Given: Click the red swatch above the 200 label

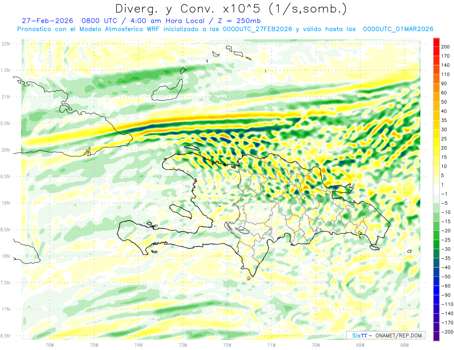Looking at the screenshot, I should pyautogui.click(x=436, y=42).
